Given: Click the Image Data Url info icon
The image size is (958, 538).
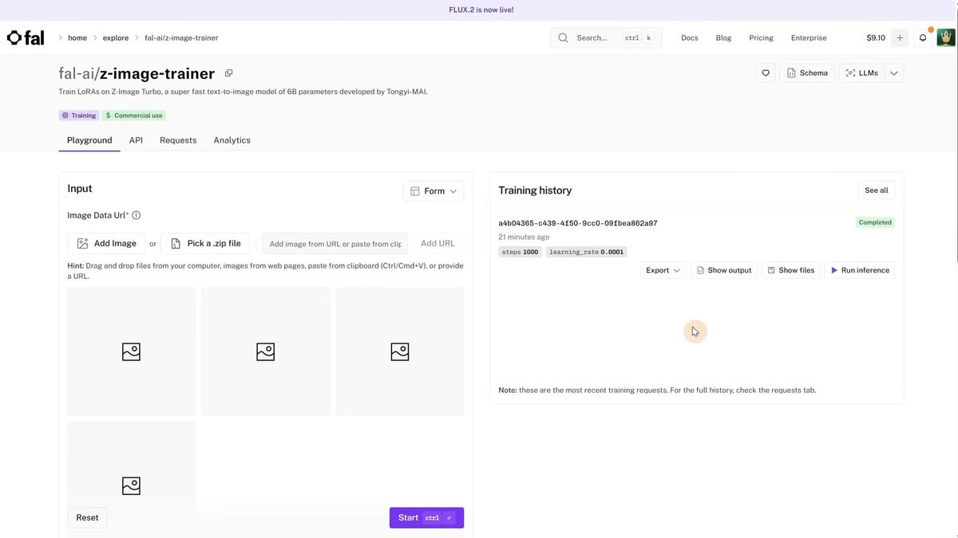Looking at the screenshot, I should 136,215.
